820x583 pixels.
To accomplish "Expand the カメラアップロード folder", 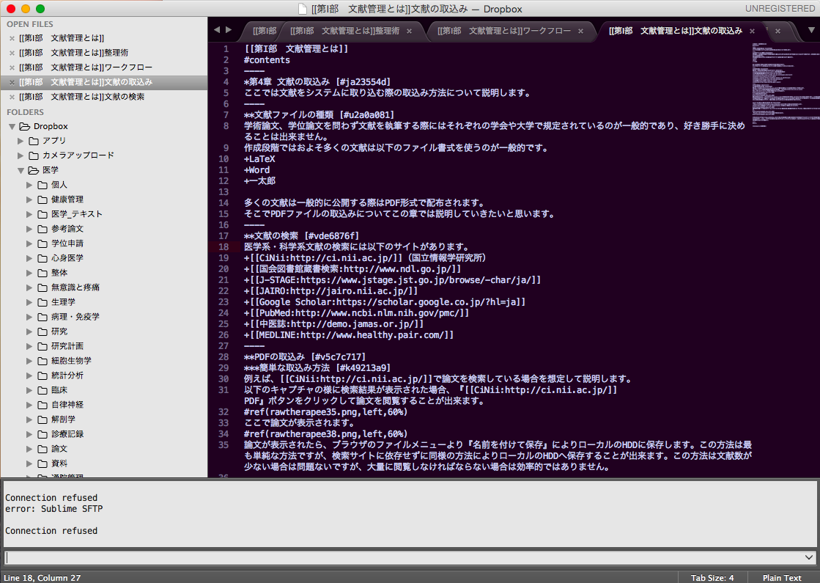I will 21,155.
